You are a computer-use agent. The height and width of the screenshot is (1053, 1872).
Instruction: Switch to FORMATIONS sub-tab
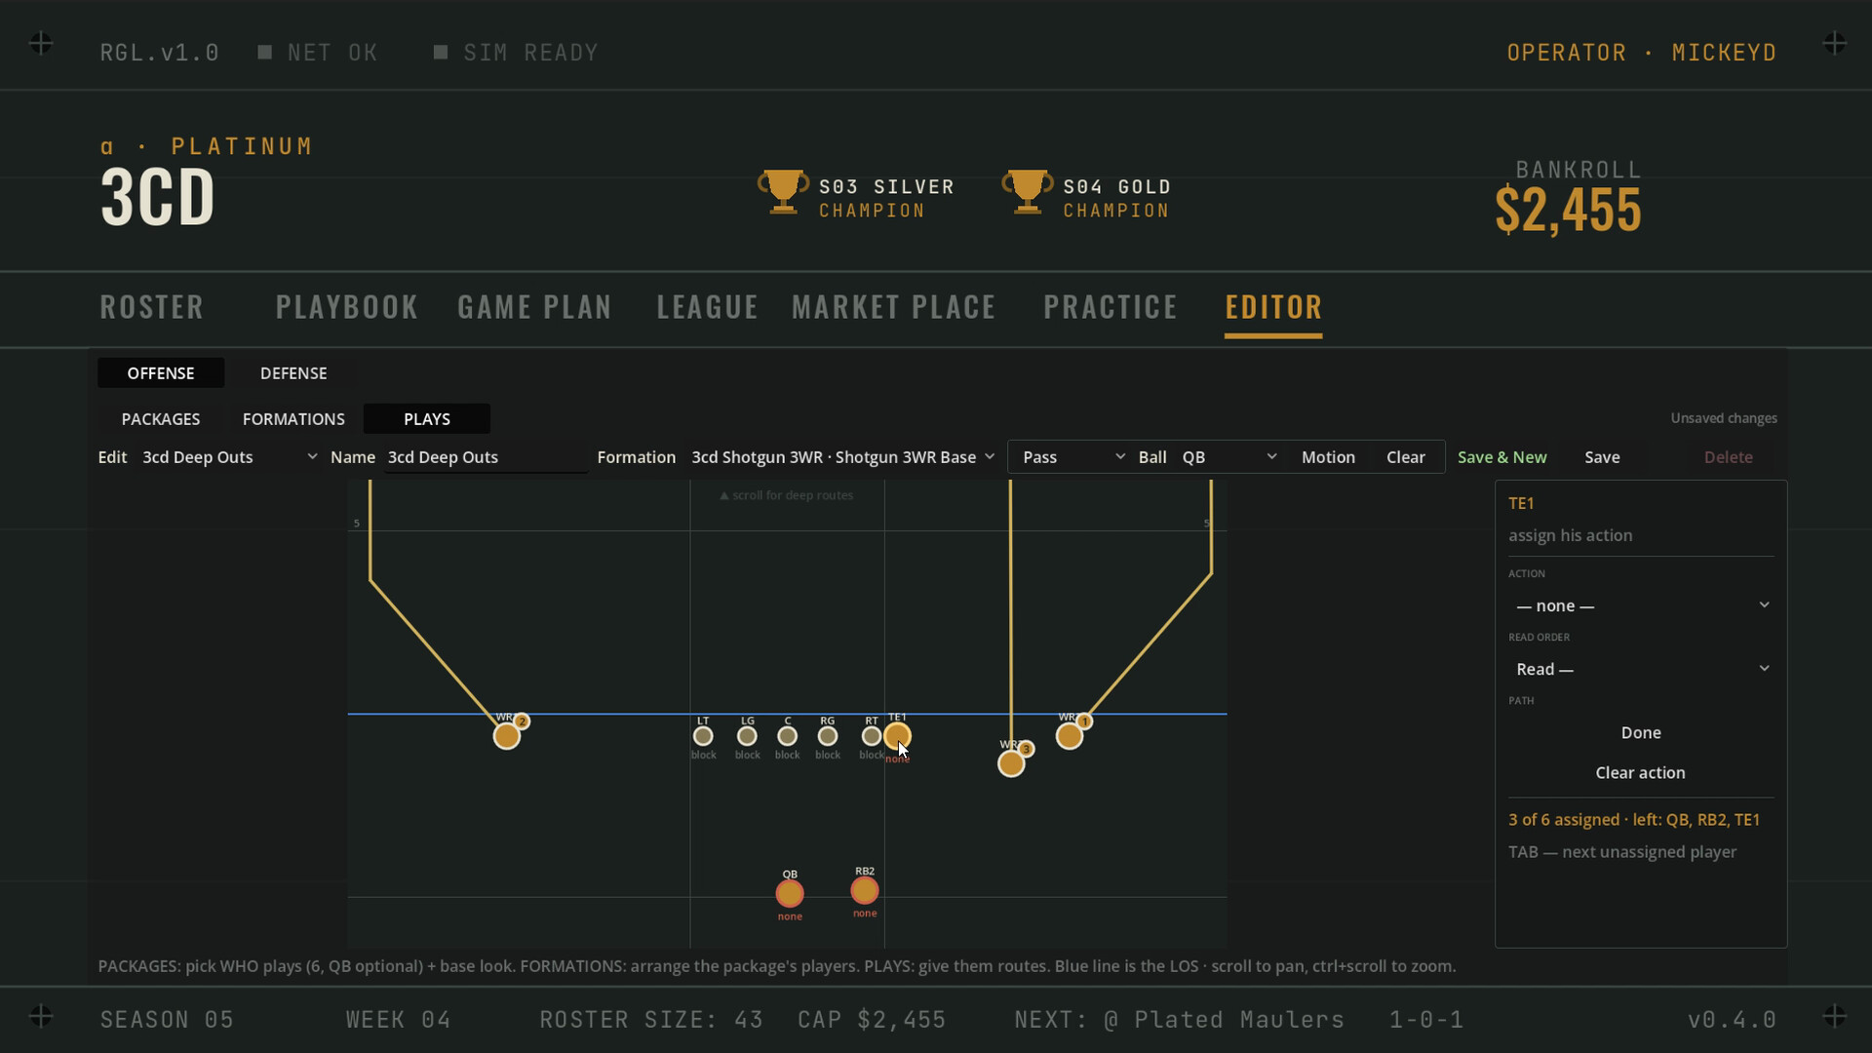pyautogui.click(x=293, y=419)
